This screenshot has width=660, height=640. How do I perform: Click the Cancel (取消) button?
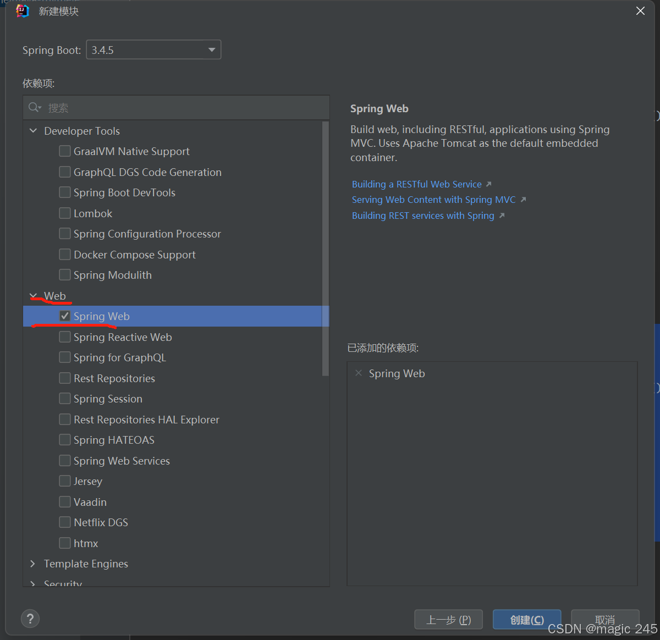[605, 620]
